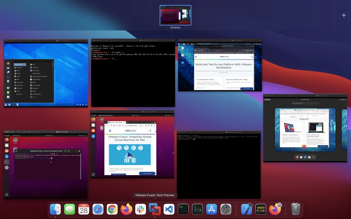The width and height of the screenshot is (351, 219).
Task: Add a new desktop space with plus button
Action: pos(344,15)
